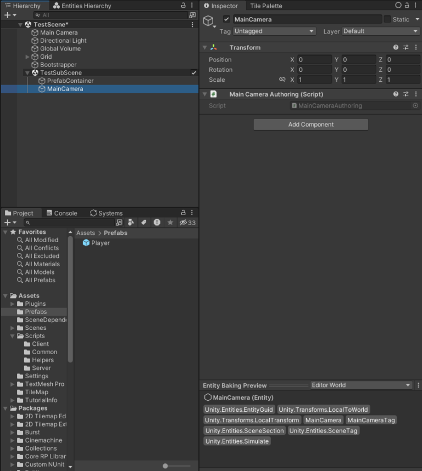Collapse the Scripts folder
Screen dimensions: 422x471
pos(12,336)
